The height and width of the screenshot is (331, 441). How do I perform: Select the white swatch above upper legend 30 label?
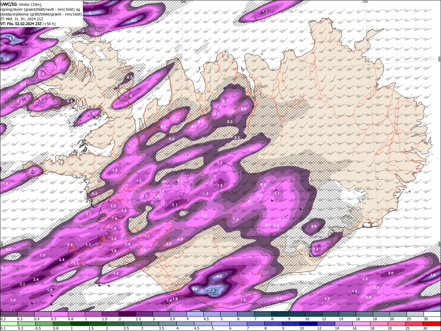pos(432,314)
